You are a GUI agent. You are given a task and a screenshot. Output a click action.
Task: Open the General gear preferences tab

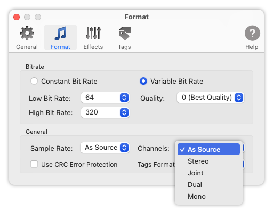(27, 33)
